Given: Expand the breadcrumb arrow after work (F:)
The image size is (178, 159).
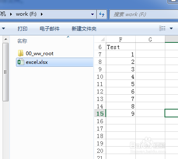Looking at the screenshot, I should pos(42,14).
